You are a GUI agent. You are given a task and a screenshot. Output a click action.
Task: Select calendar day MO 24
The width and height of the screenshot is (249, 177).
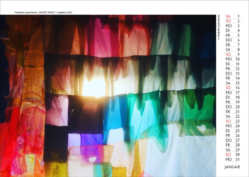(x=233, y=126)
